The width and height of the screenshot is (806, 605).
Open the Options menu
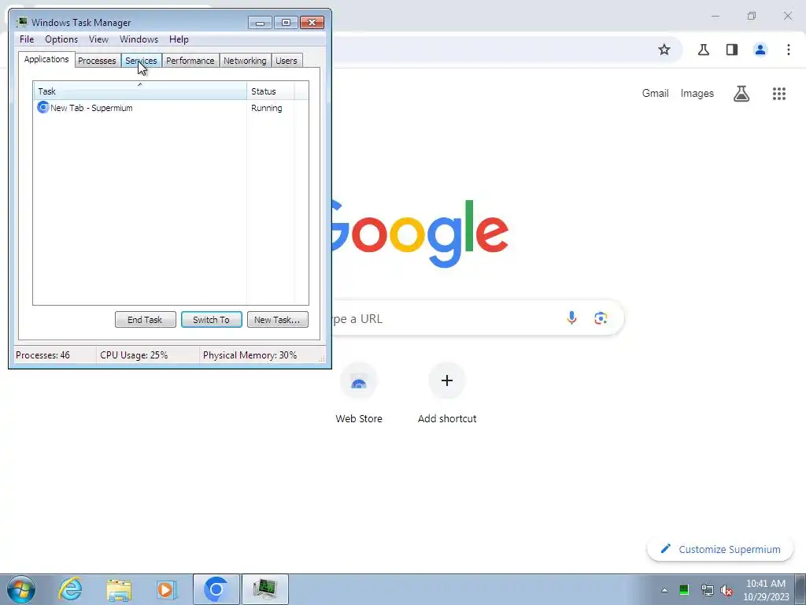pyautogui.click(x=61, y=39)
